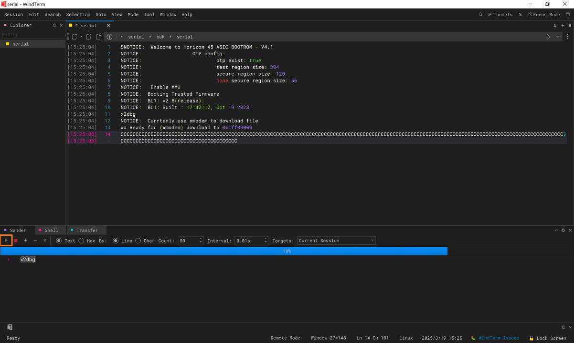Decrease the Interval value with down arrow
Screen dimensions: 574x343
point(266,242)
